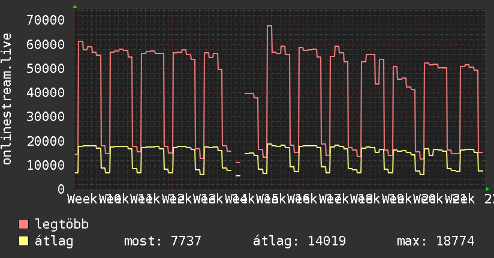This screenshot has width=494, height=258.
Task: Click the 'max: 18774' statistic
Action: [x=435, y=241]
